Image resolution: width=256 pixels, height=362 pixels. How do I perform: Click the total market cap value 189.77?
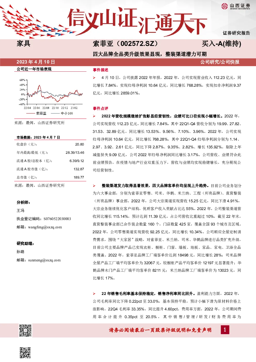pos(79,177)
